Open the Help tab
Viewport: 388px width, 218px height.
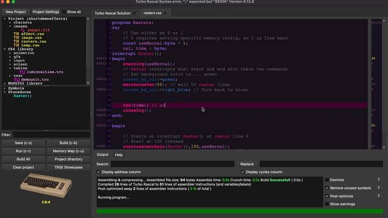(119, 155)
